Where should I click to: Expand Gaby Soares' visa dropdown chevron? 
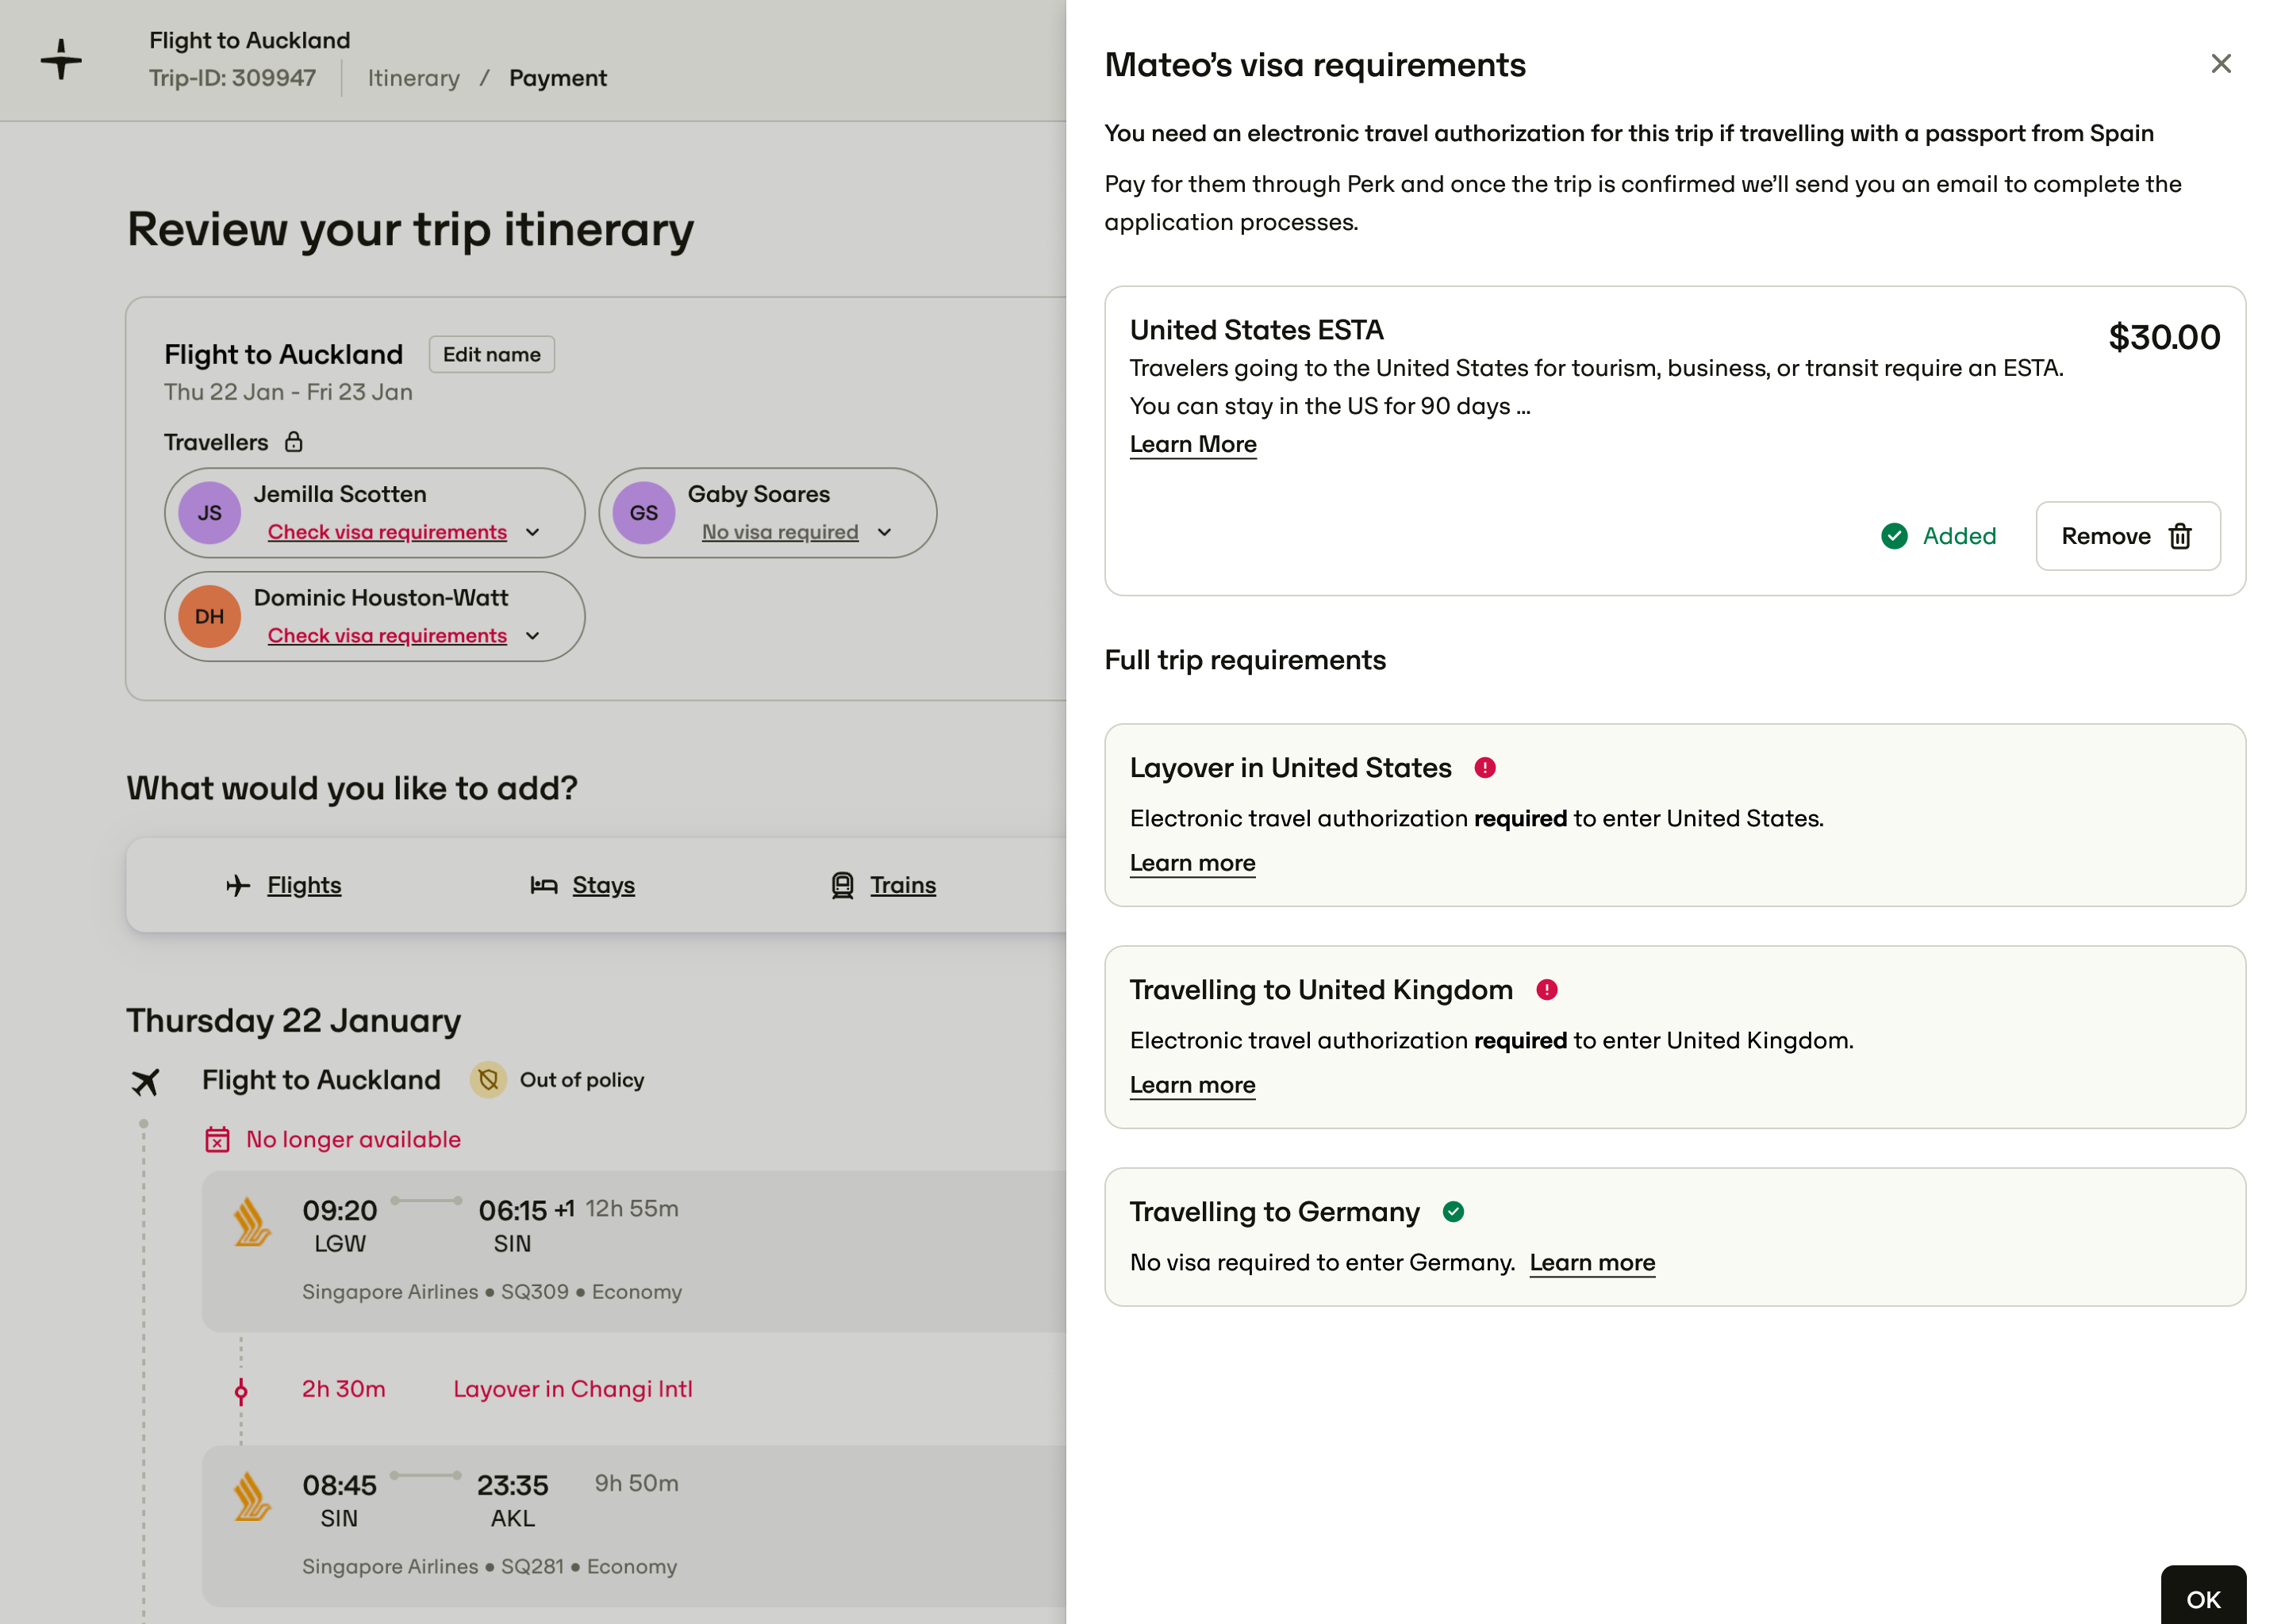(x=885, y=533)
